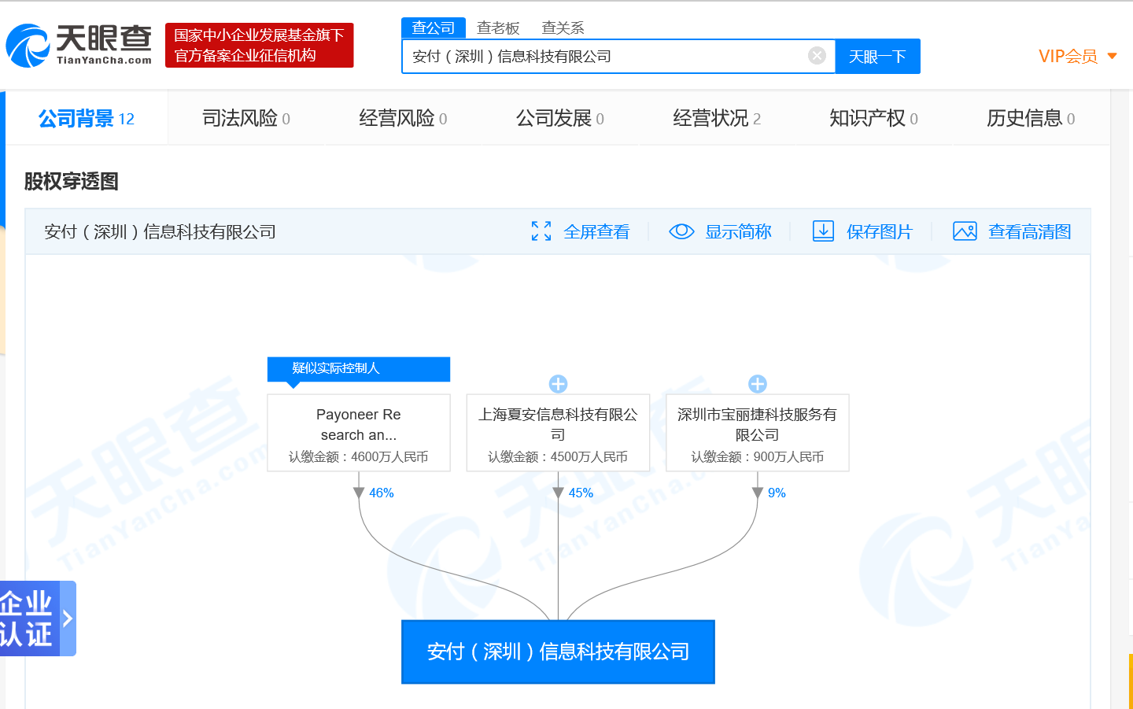This screenshot has width=1133, height=709.
Task: Clear the search box with the X icon
Action: 817,56
